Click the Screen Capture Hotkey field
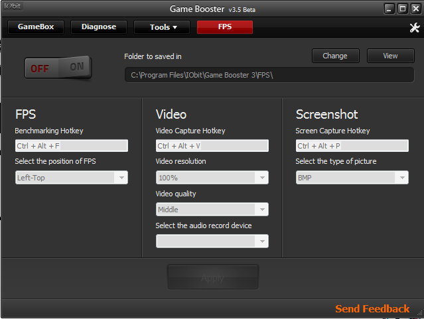The height and width of the screenshot is (319, 424). tap(352, 146)
